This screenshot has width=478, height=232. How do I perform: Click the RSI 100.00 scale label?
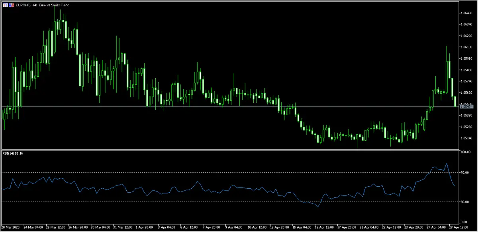(465, 152)
